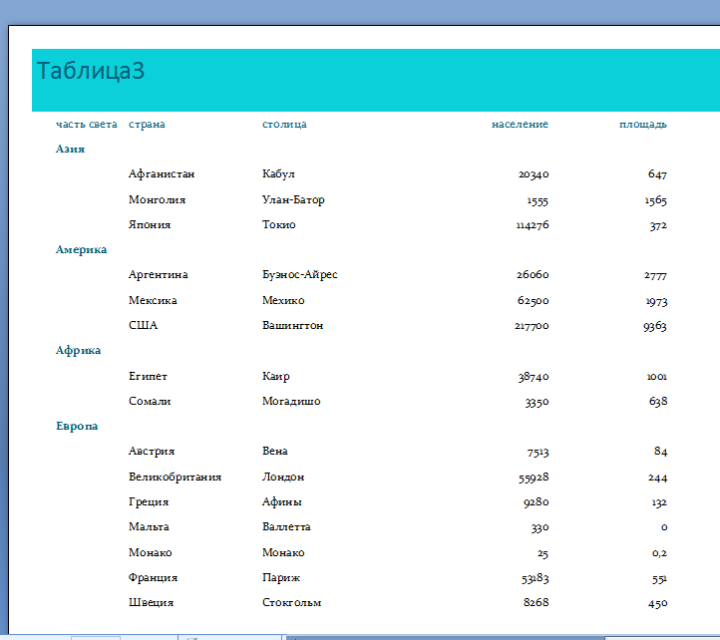720x640 pixels.
Task: Select the country Монголия
Action: coord(157,199)
